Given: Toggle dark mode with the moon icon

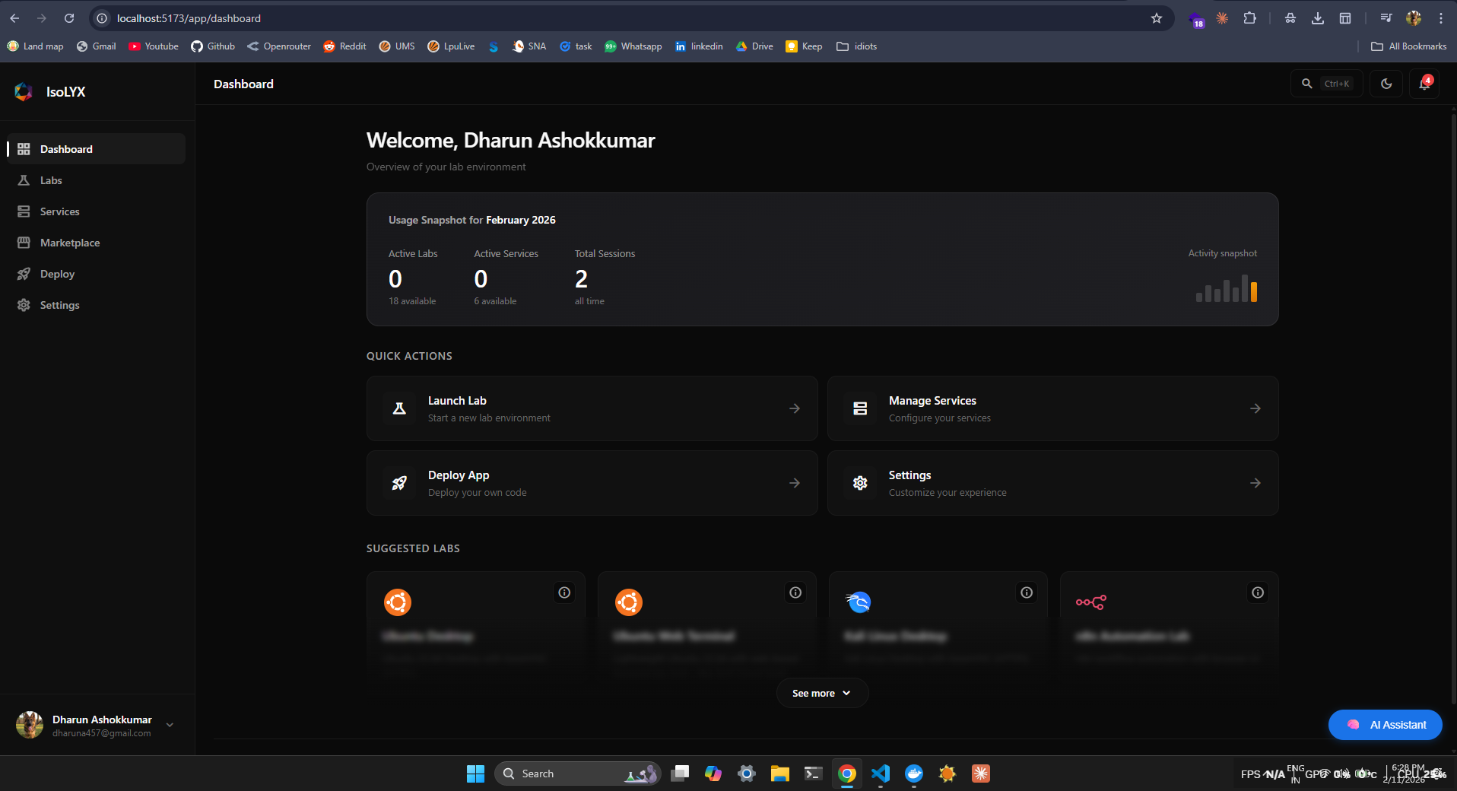Looking at the screenshot, I should click(1386, 84).
